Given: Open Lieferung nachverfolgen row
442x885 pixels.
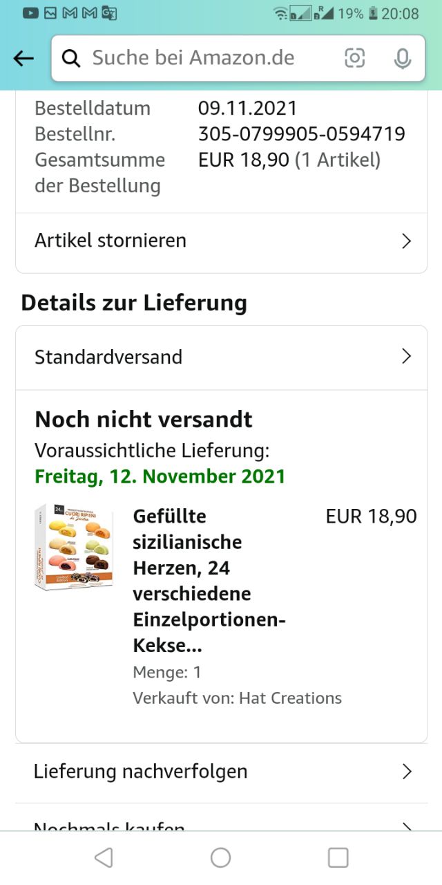Looking at the screenshot, I should [141, 772].
